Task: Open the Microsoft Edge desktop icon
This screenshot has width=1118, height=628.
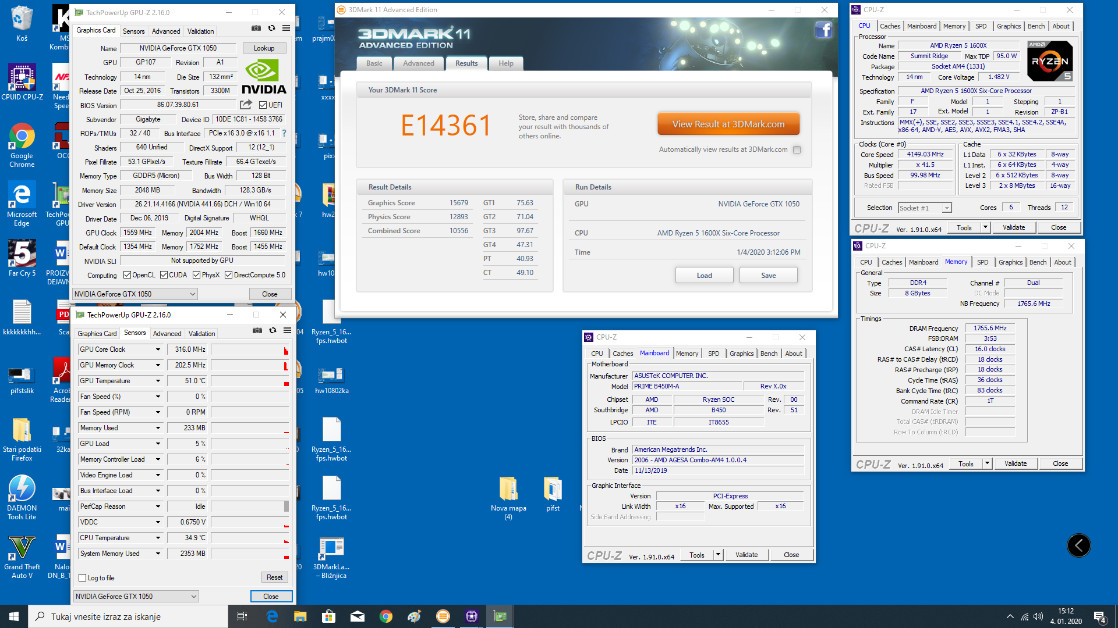Action: click(x=22, y=204)
